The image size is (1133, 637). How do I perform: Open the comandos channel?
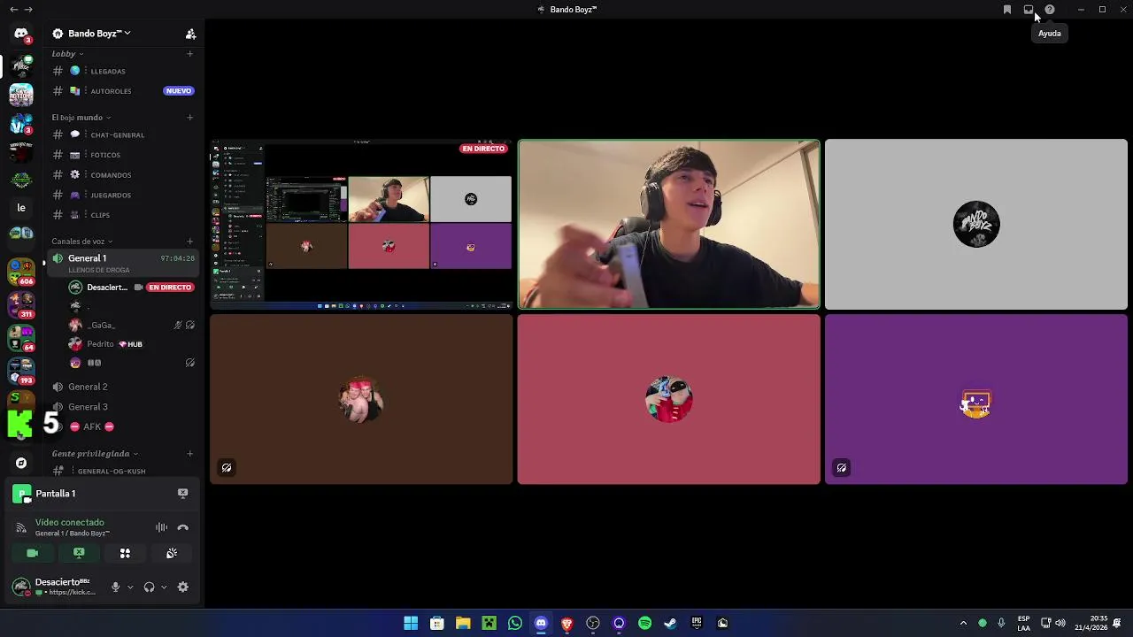122,175
